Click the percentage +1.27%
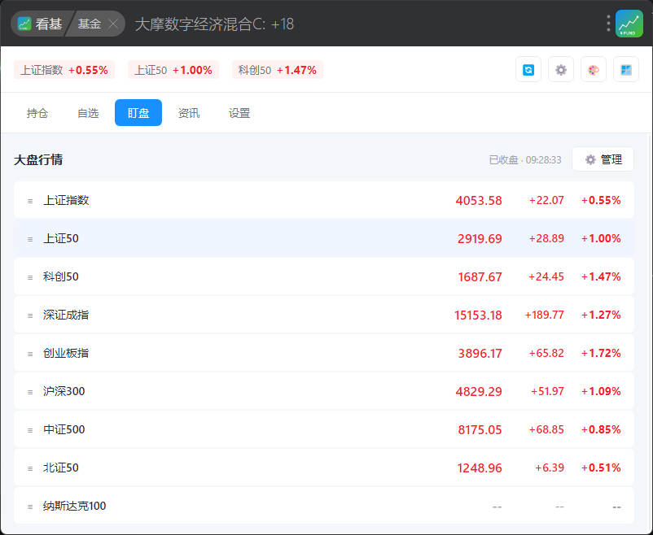 tap(601, 315)
